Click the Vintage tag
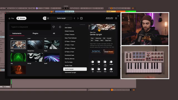The width and height of the screenshot is (178, 100). [97, 41]
